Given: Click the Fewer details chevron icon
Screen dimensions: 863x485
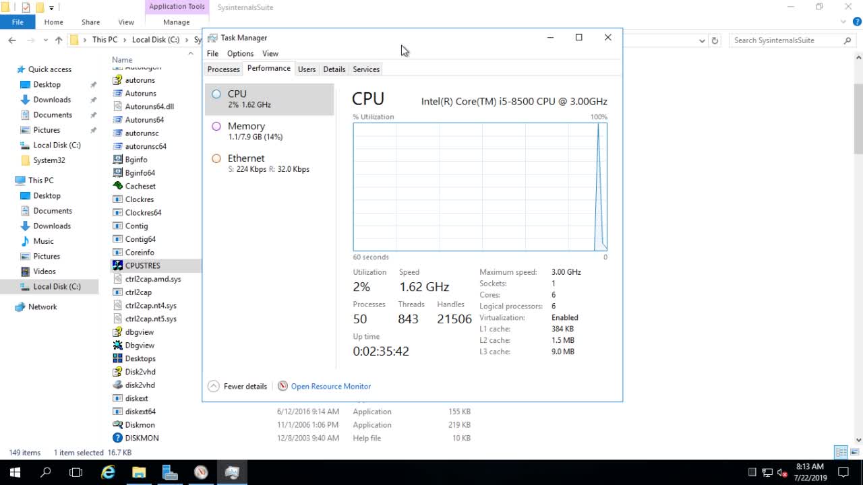Looking at the screenshot, I should [214, 386].
